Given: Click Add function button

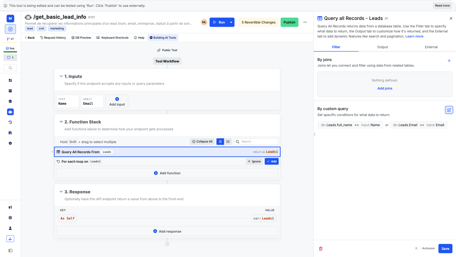Looking at the screenshot, I should coord(167,173).
